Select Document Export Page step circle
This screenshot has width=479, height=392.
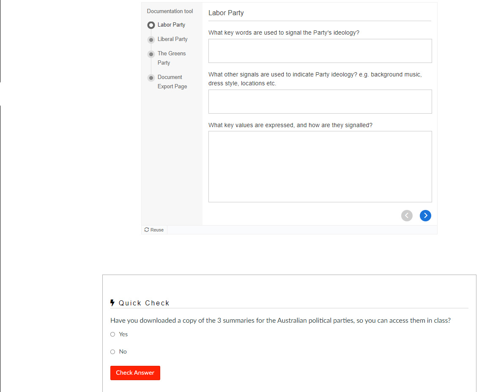coord(151,78)
